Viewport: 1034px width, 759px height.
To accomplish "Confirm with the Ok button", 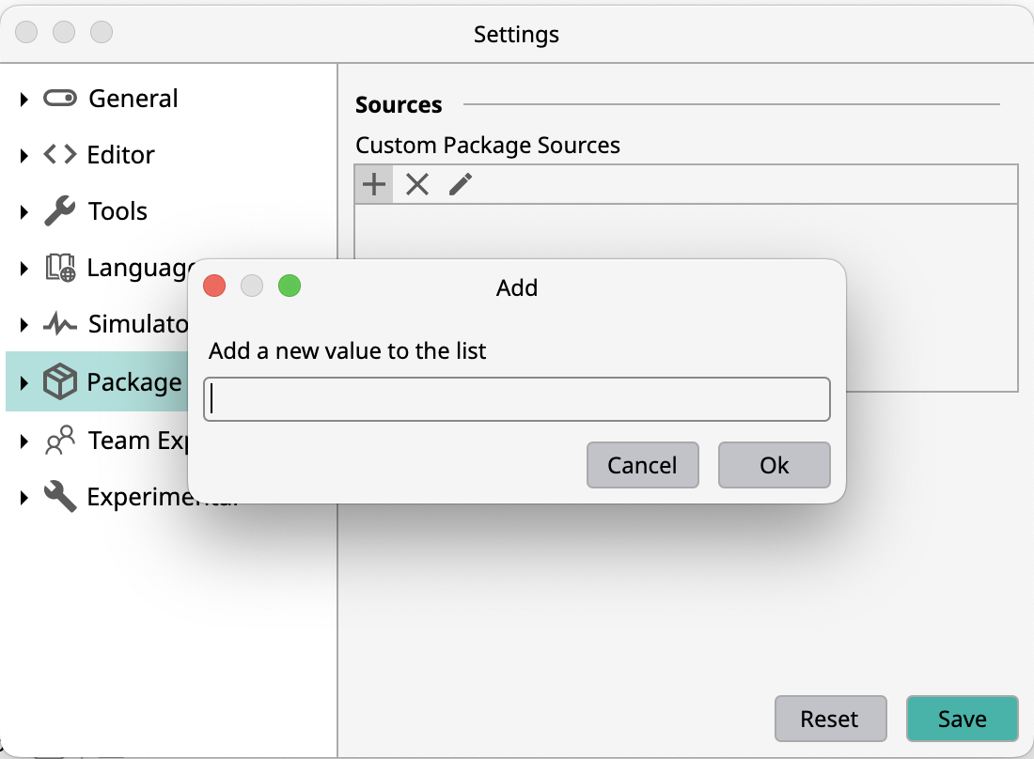I will (774, 465).
